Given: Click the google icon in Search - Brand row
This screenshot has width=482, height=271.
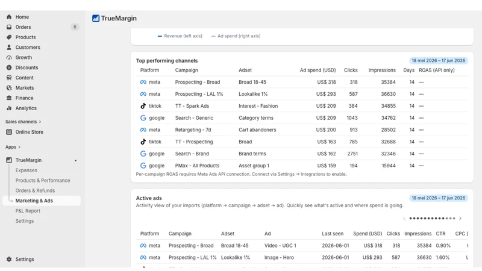Looking at the screenshot, I should (143, 154).
